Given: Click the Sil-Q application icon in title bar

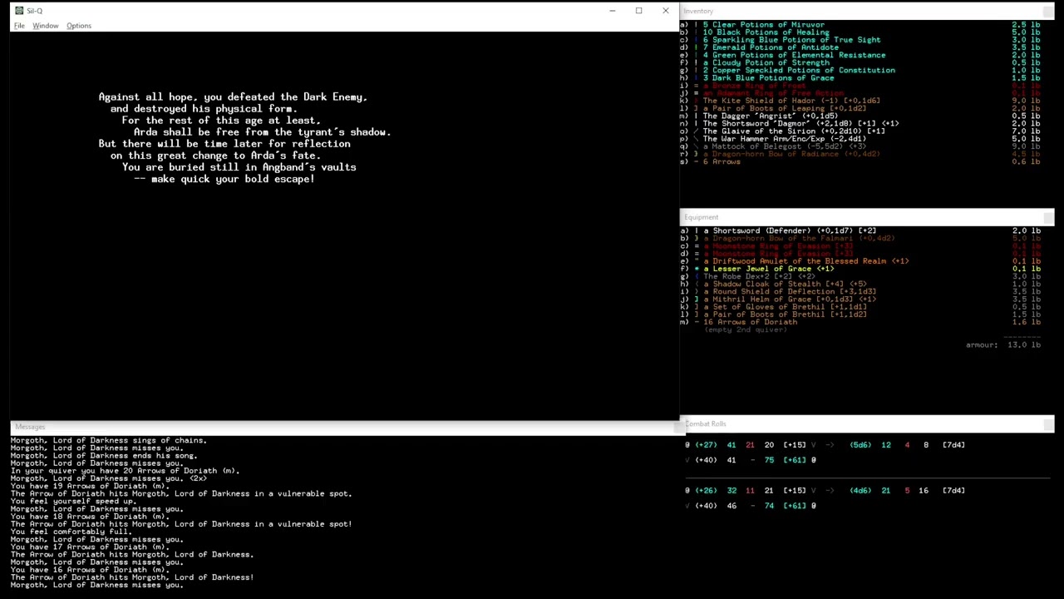Looking at the screenshot, I should 19,11.
